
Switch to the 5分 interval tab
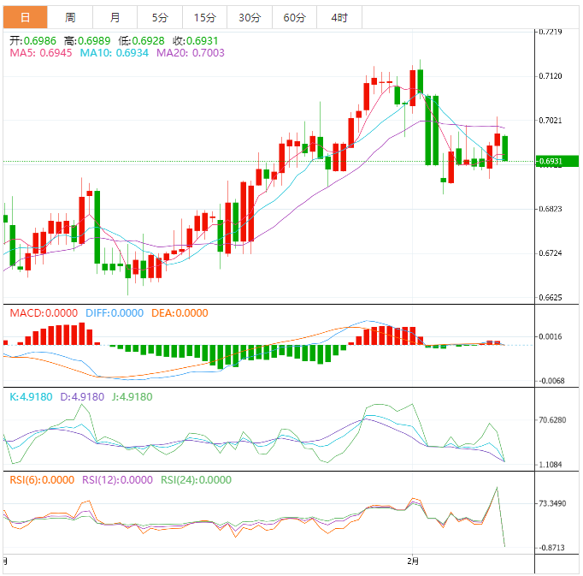click(x=160, y=17)
